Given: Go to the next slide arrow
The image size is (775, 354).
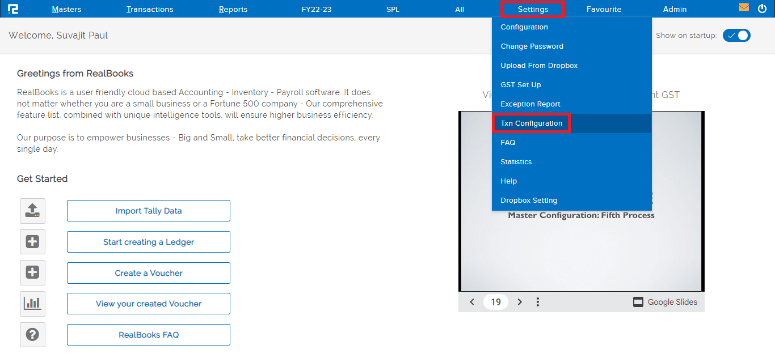Looking at the screenshot, I should (x=520, y=302).
